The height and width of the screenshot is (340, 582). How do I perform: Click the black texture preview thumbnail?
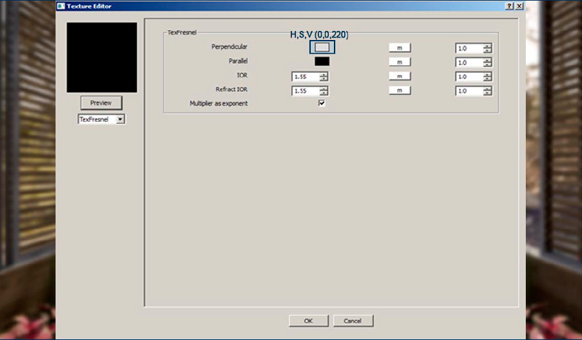click(101, 57)
